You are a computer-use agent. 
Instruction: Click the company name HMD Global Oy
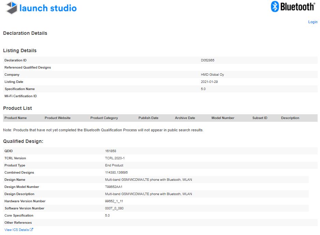212,75
